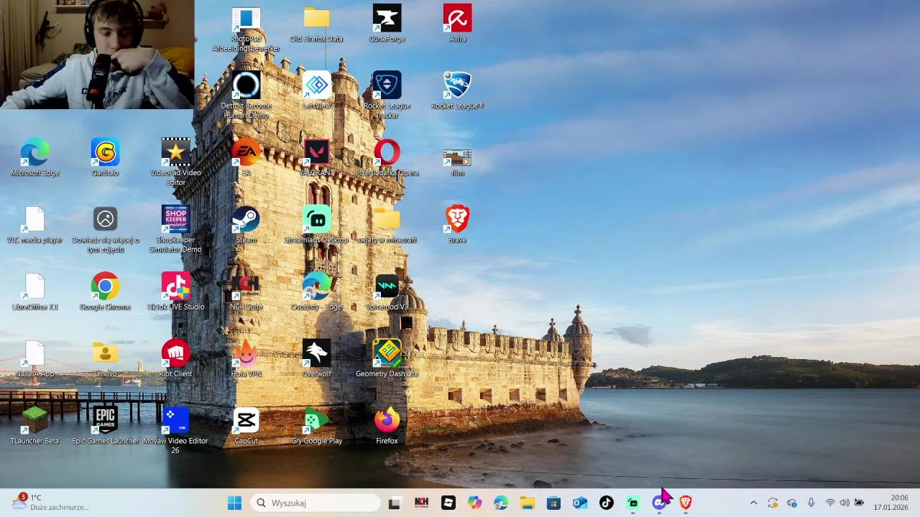This screenshot has height=517, width=920.
Task: Launch the Steam desktop icon
Action: click(246, 225)
